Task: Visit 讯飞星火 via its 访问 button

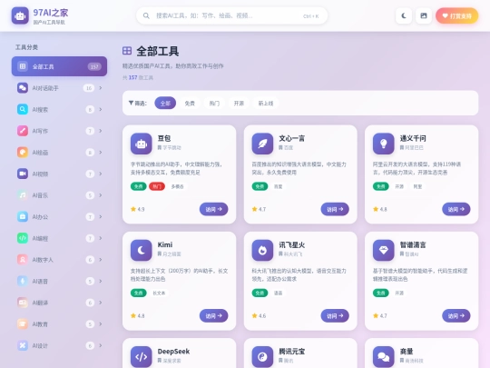Action: point(335,315)
